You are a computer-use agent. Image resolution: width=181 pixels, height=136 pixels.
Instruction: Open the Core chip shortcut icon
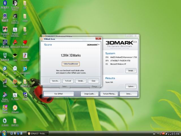(x=15, y=57)
